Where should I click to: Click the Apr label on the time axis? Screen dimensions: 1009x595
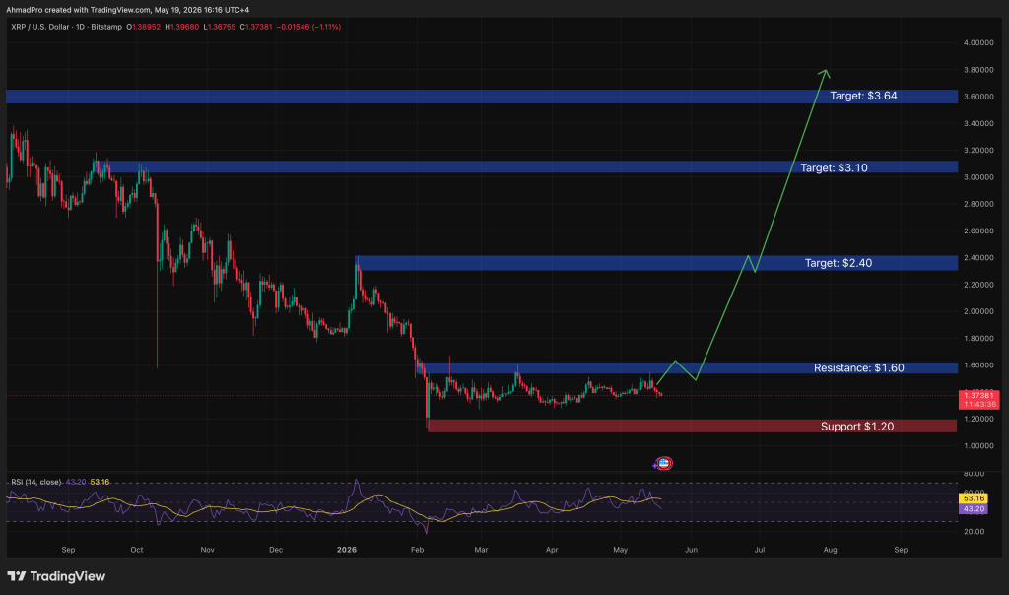tap(552, 550)
